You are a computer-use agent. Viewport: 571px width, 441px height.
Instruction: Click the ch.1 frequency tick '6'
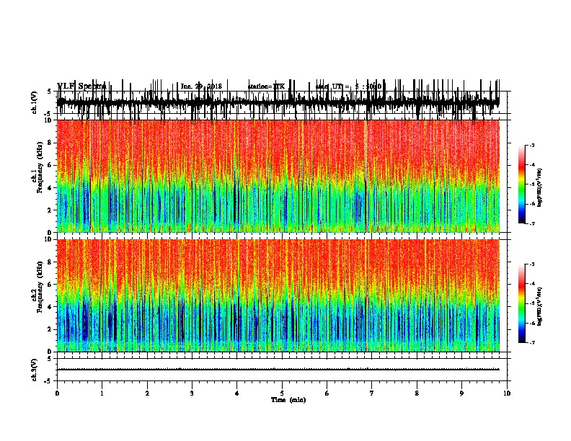point(50,165)
